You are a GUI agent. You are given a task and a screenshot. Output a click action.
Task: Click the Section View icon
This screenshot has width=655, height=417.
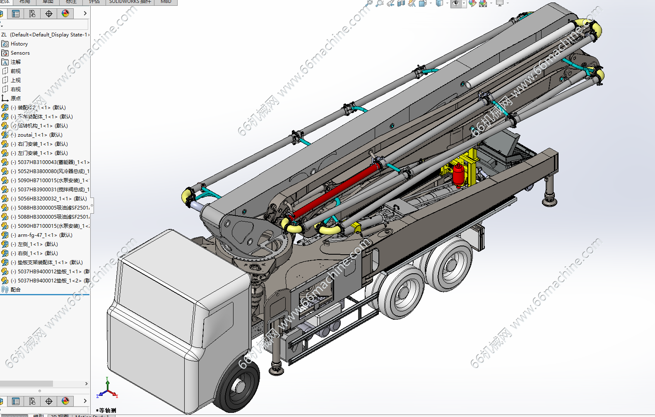tap(401, 3)
